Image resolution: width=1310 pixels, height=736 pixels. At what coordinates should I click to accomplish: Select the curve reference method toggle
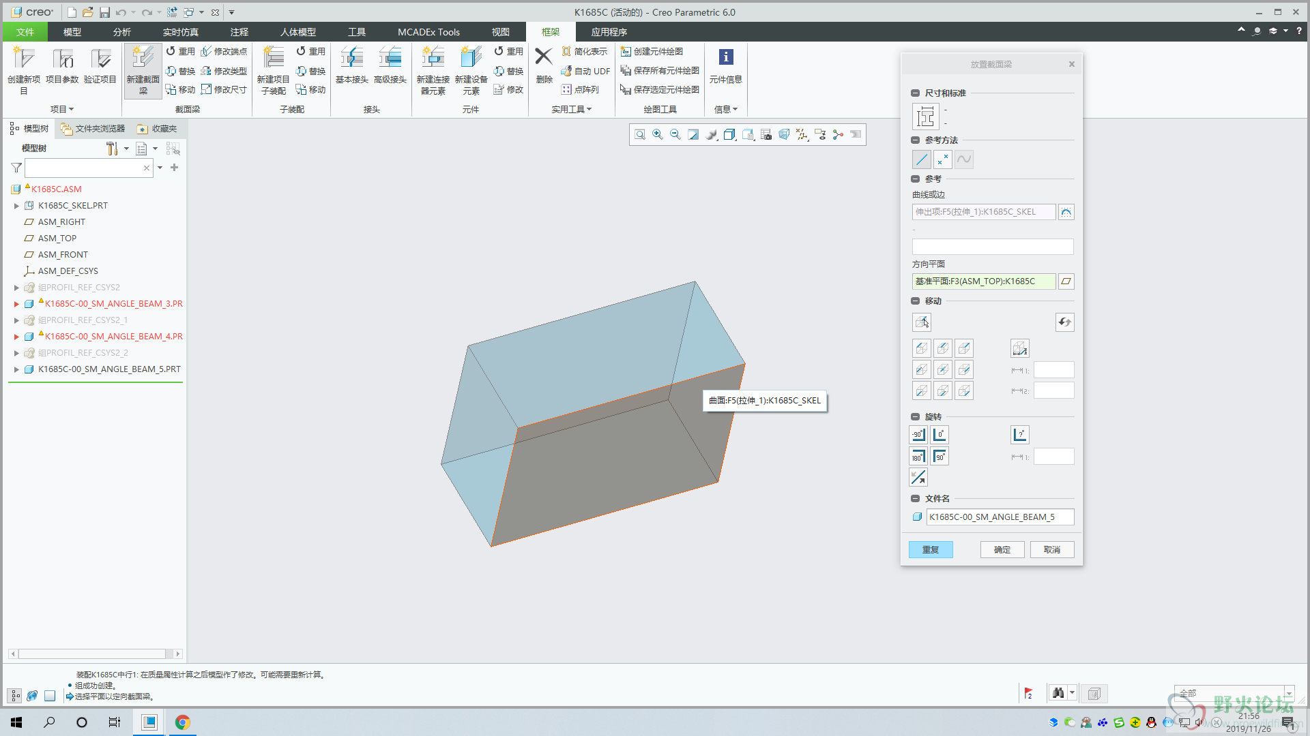964,159
